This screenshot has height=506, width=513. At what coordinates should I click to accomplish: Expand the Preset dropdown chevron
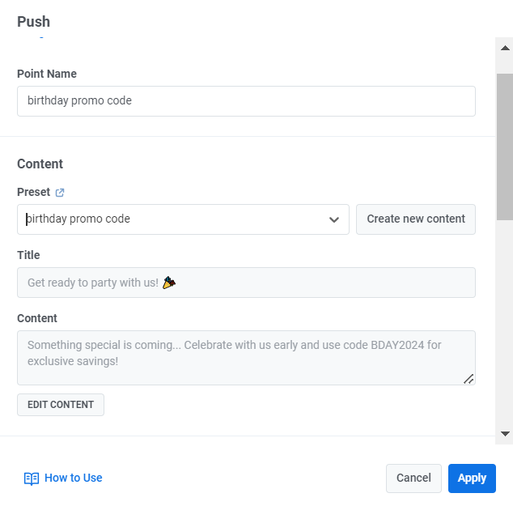333,219
